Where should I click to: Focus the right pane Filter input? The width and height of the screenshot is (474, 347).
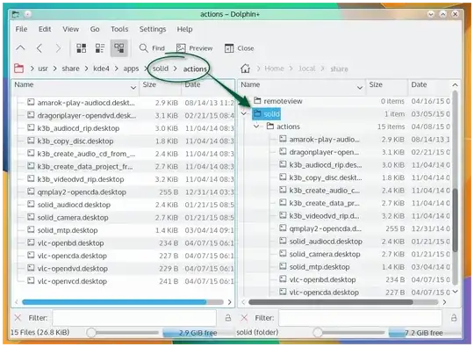coord(361,318)
